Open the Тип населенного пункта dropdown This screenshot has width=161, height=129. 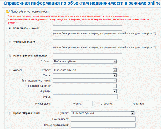click(x=85, y=81)
